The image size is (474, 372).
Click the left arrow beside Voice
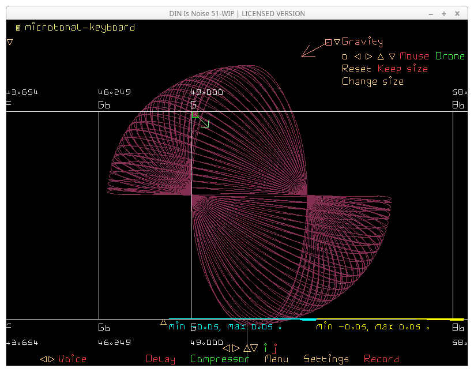43,359
